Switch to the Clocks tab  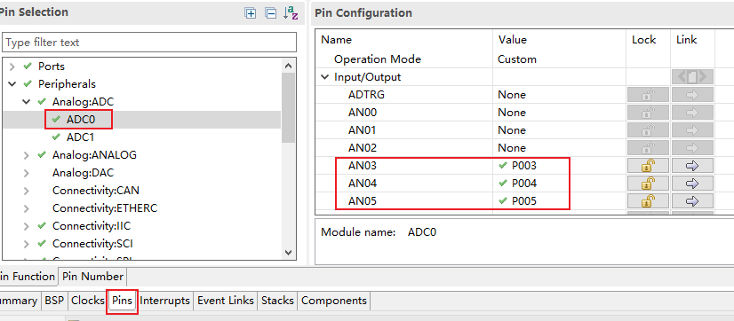click(88, 301)
